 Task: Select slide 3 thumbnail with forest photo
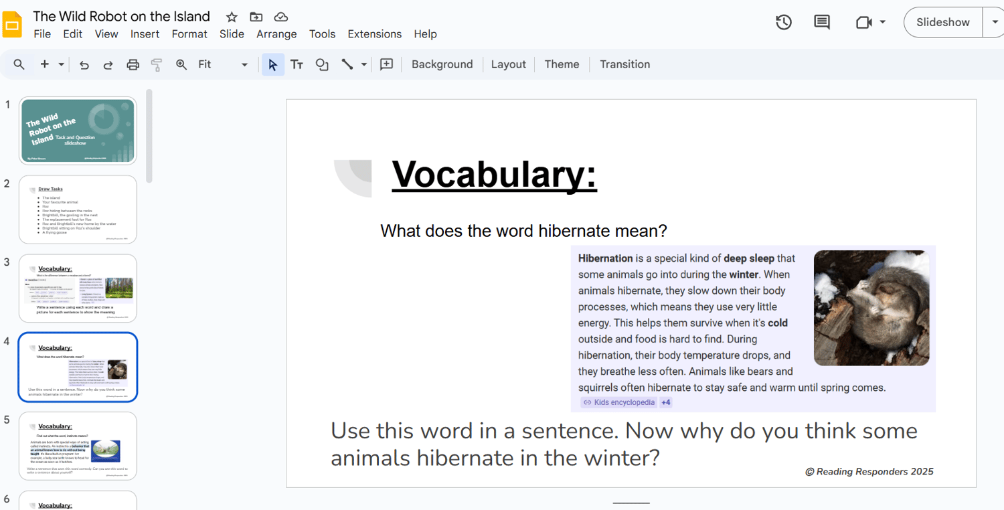(78, 288)
